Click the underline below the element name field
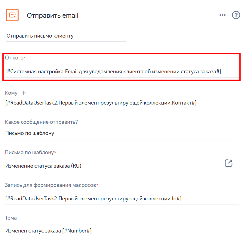This screenshot has width=243, height=240. click(66, 41)
